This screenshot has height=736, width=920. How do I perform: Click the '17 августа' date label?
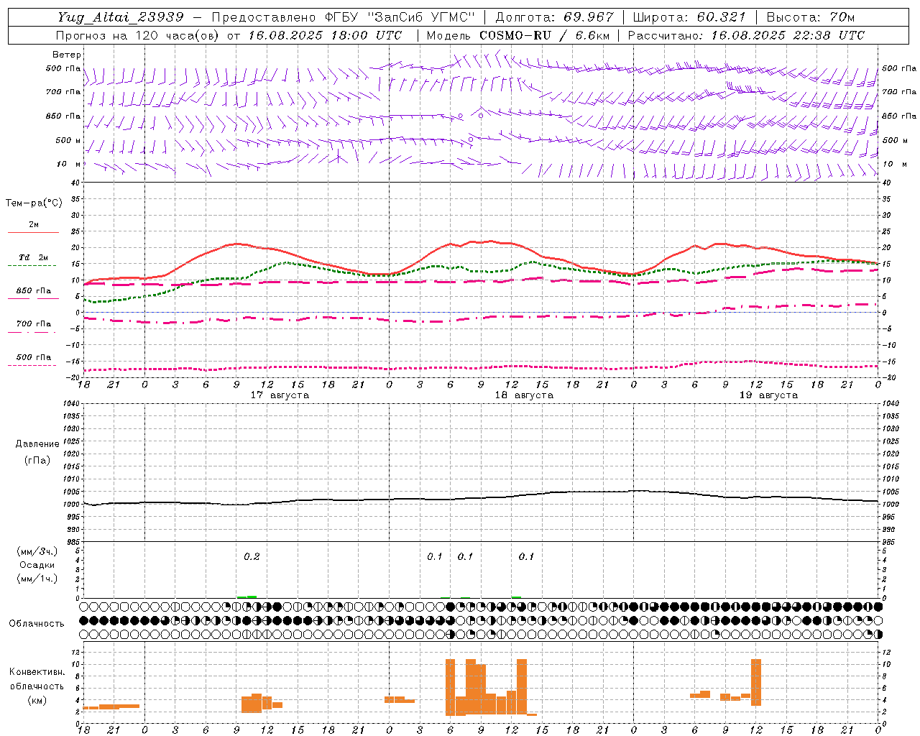[x=280, y=395]
